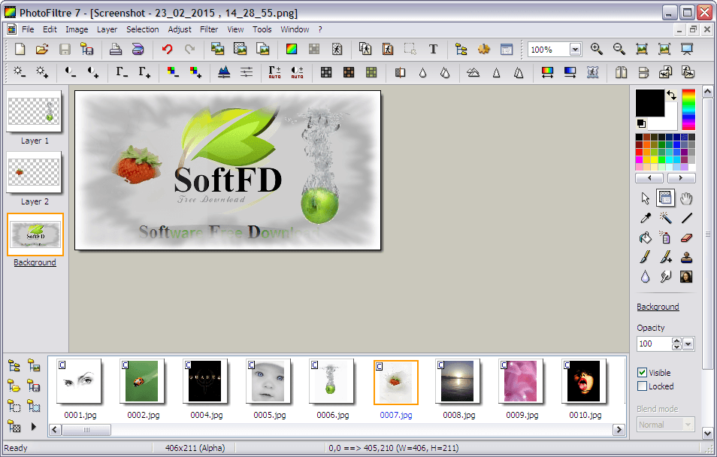Pick the black foreground color swatch
Image resolution: width=717 pixels, height=457 pixels.
[650, 103]
